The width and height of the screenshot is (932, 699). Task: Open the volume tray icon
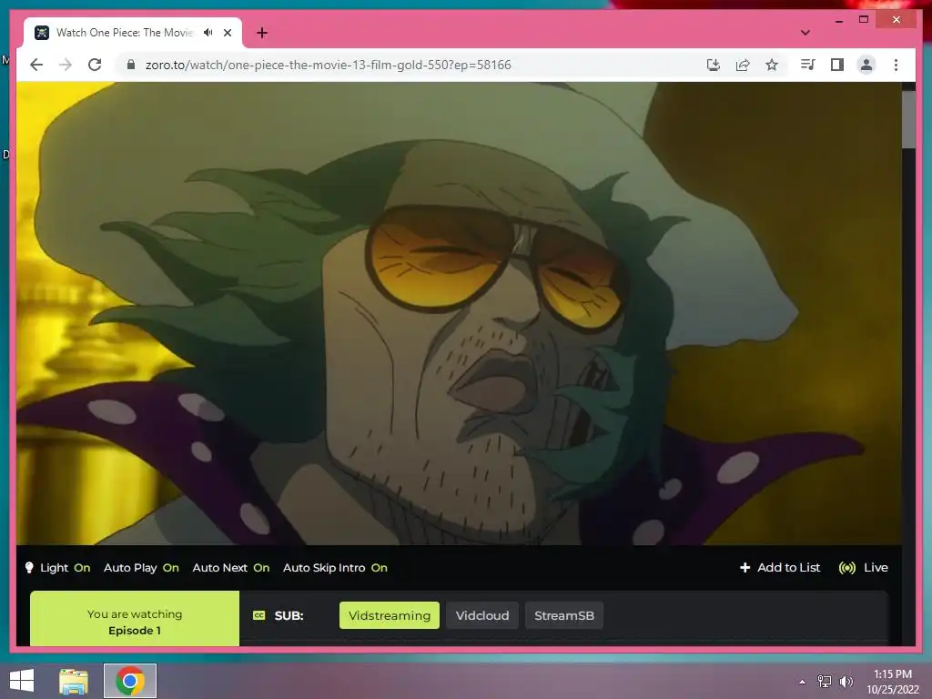click(x=846, y=682)
